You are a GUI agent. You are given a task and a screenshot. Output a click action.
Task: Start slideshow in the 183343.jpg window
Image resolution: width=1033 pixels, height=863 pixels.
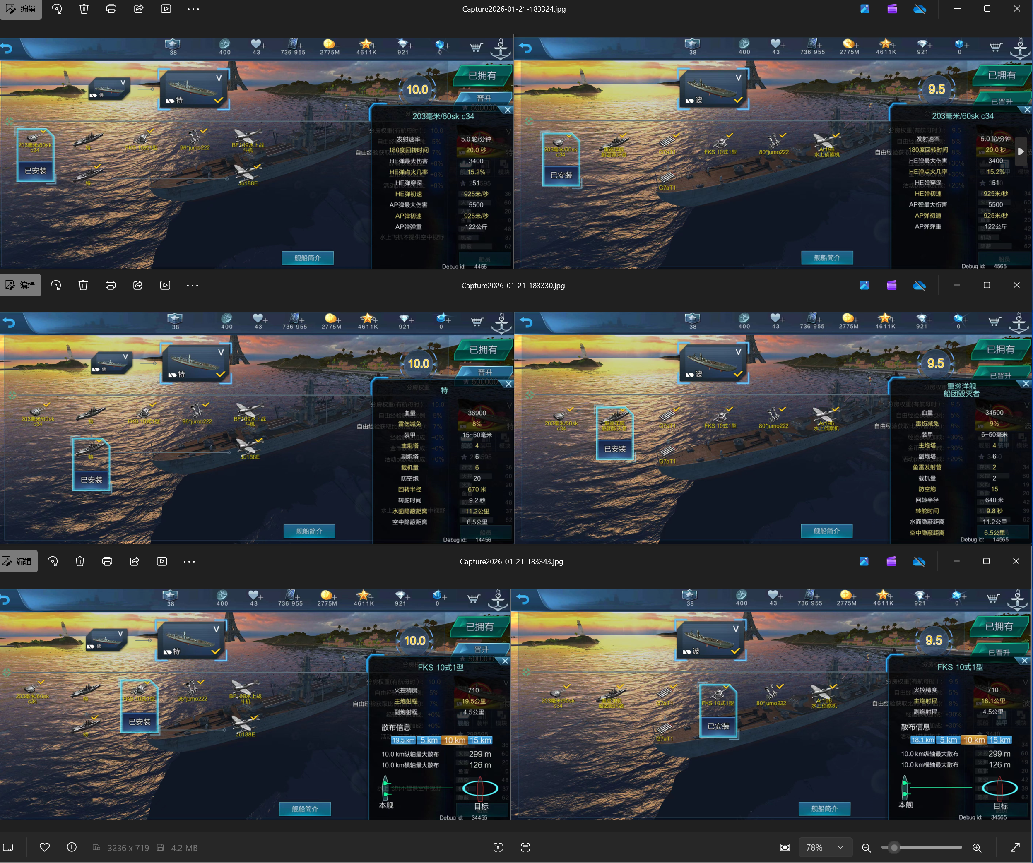(x=162, y=561)
